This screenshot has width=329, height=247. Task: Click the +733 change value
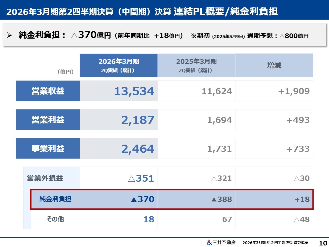(298, 149)
